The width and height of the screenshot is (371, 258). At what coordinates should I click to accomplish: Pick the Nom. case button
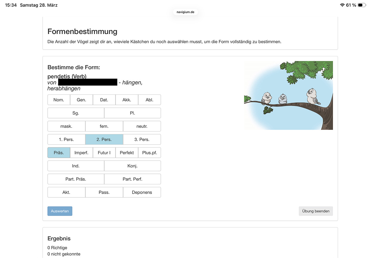(x=59, y=100)
